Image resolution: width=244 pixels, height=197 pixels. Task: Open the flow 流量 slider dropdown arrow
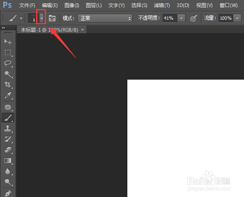237,18
